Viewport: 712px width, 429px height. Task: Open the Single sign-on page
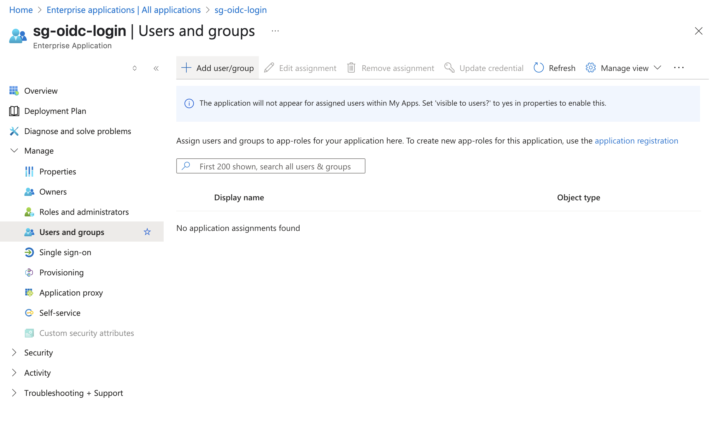[x=65, y=252]
